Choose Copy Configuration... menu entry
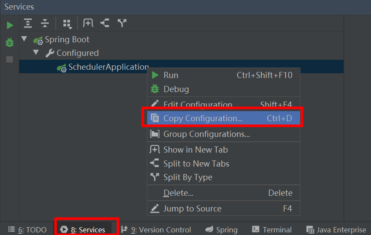The image size is (371, 235). coord(224,118)
